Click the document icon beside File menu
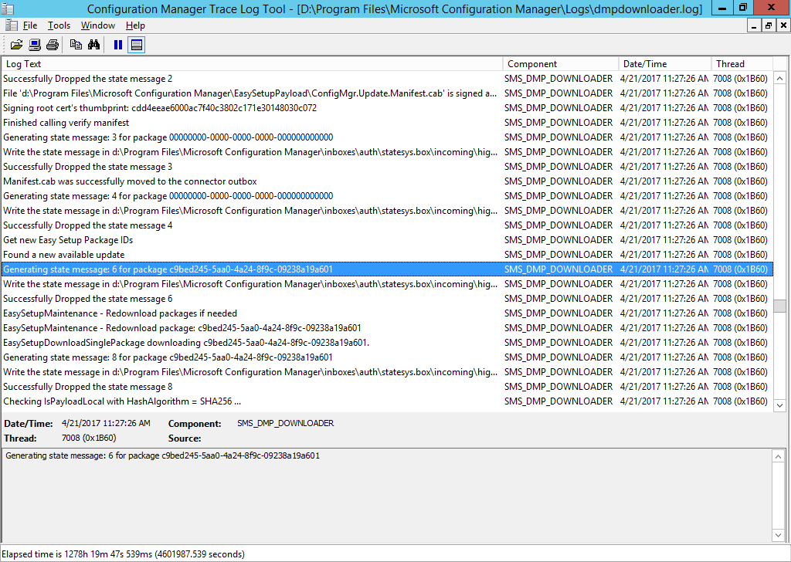 (x=12, y=25)
